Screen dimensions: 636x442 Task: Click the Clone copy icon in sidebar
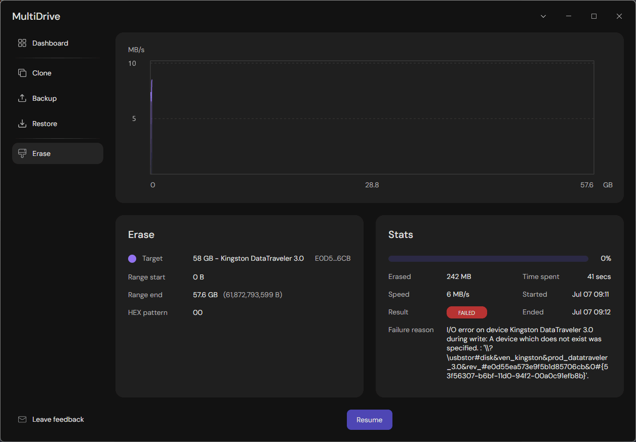[x=22, y=73]
